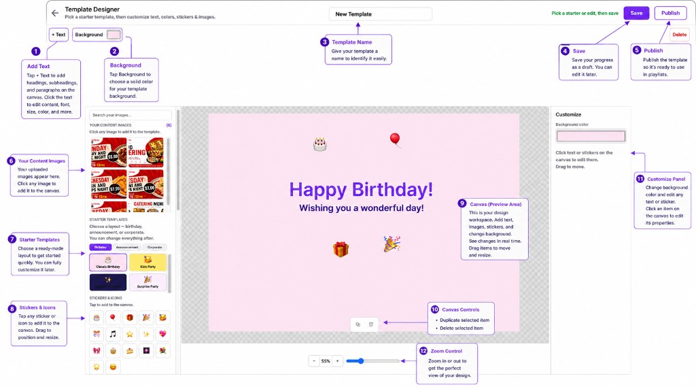Add the red balloon sticker from Stickers & Icons
The height and width of the screenshot is (387, 696).
tap(113, 318)
